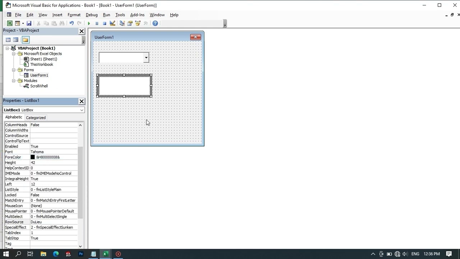Open Visual Basic Help question mark icon
Image resolution: width=460 pixels, height=259 pixels.
click(x=155, y=23)
